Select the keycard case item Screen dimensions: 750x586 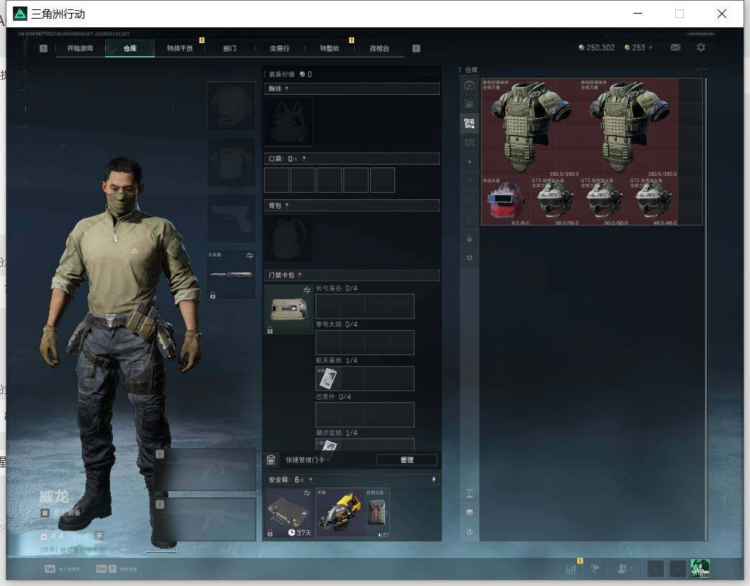pos(289,309)
